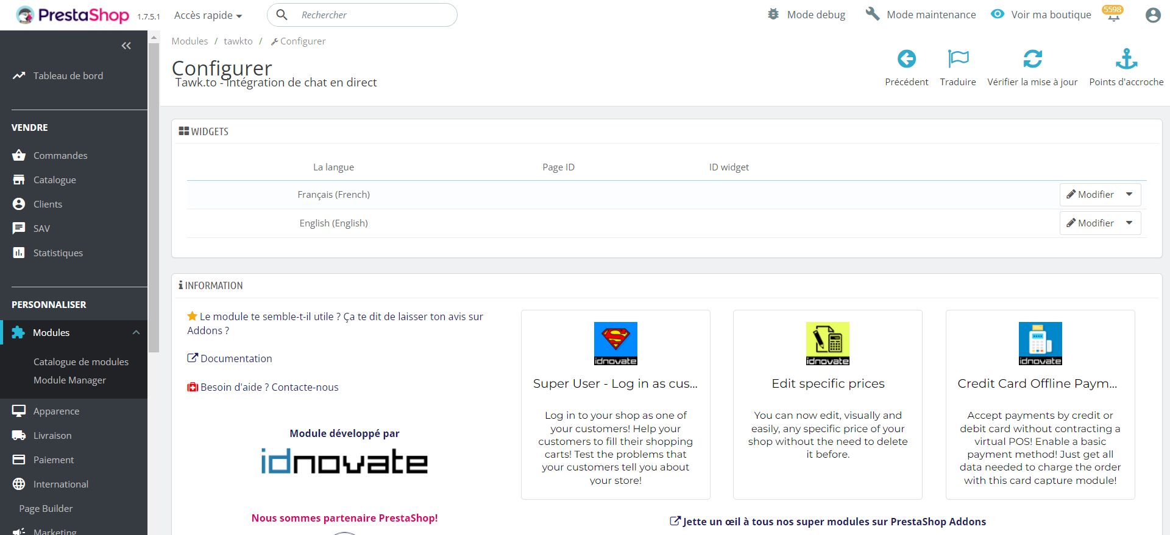Go to Module Manager
Viewport: 1170px width, 535px height.
(x=69, y=380)
